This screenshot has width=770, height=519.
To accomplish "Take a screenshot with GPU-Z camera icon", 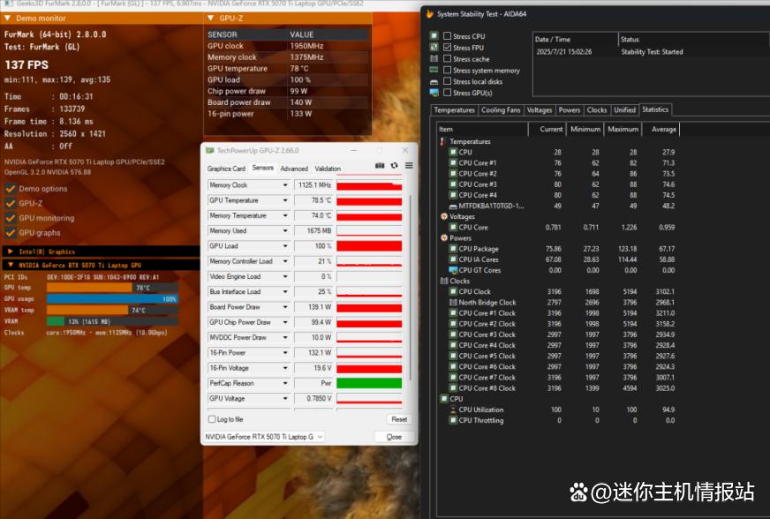I will click(380, 166).
